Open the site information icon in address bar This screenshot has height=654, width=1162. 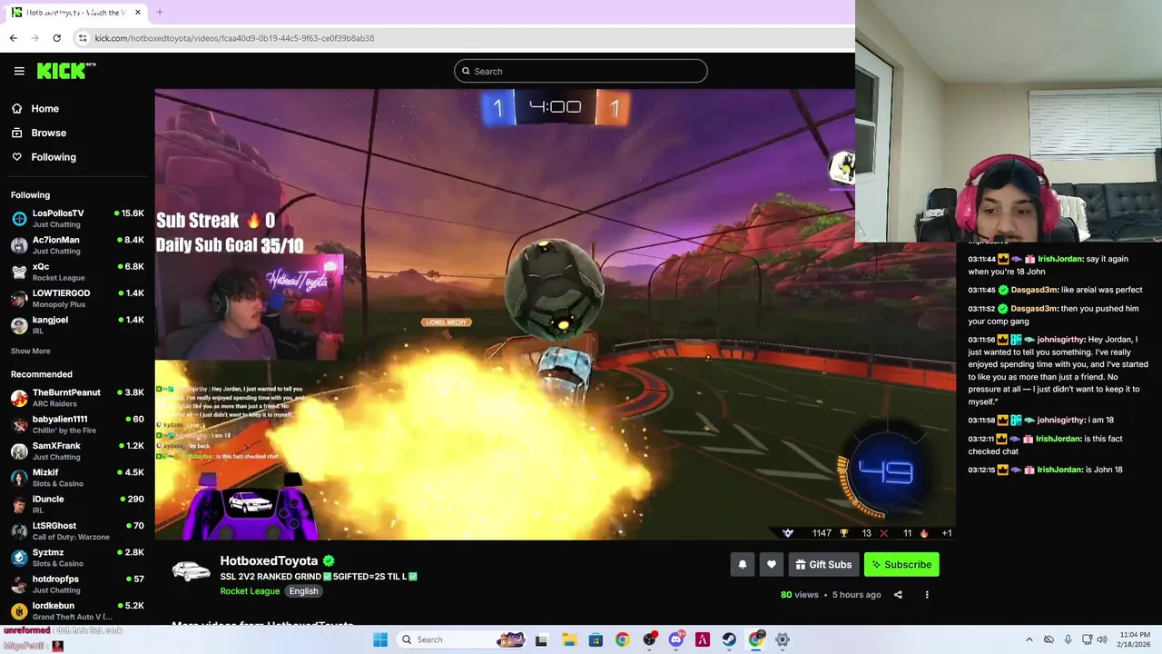click(83, 38)
